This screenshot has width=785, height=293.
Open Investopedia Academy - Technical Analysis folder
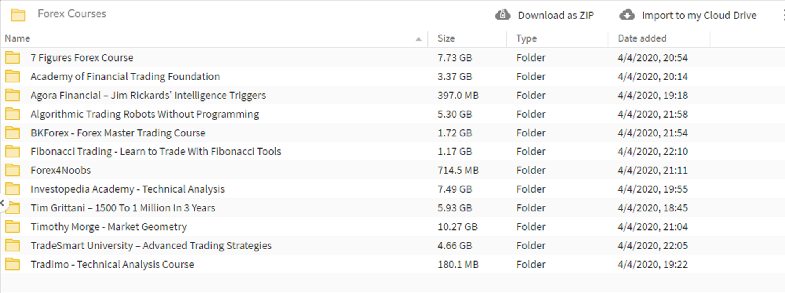pos(128,189)
